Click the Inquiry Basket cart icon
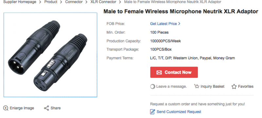This screenshot has width=262, height=118. [x=196, y=86]
